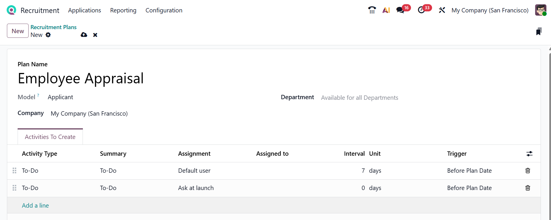Screen dimensions: 551x220
Task: Open the Reporting menu
Action: pos(123,10)
